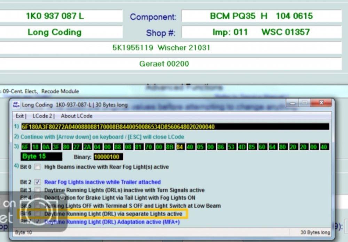
Task: Select byte cell 3F
Action: coord(56,147)
